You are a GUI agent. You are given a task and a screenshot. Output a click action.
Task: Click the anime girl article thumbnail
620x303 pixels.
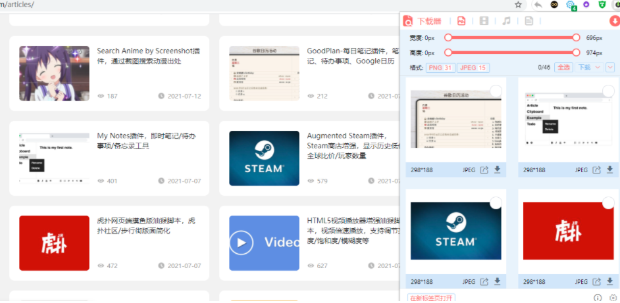(54, 74)
